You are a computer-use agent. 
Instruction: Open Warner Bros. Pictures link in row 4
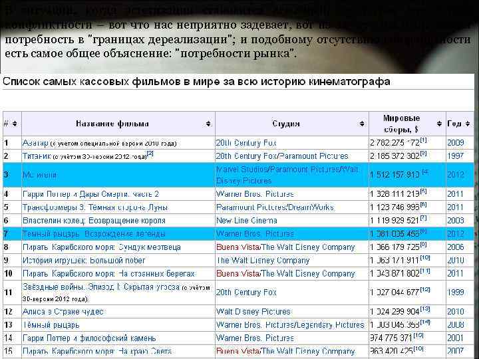click(255, 194)
